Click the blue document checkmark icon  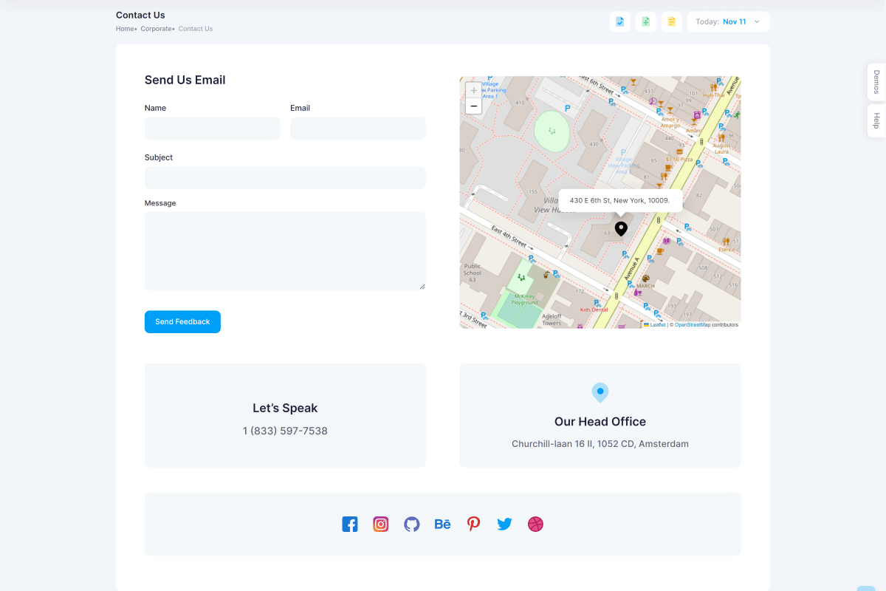click(x=620, y=22)
